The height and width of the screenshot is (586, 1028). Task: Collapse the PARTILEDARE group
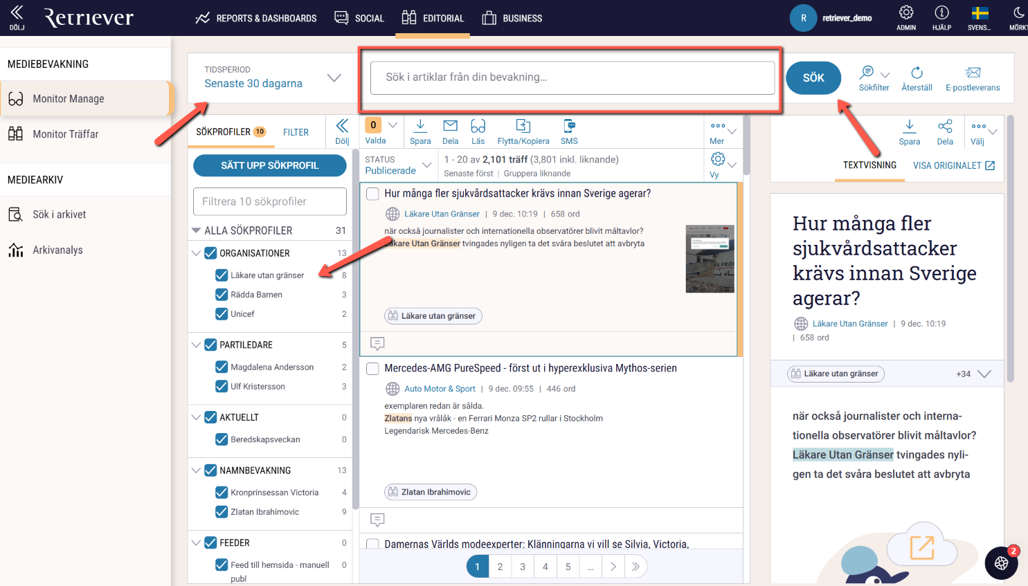[x=196, y=345]
